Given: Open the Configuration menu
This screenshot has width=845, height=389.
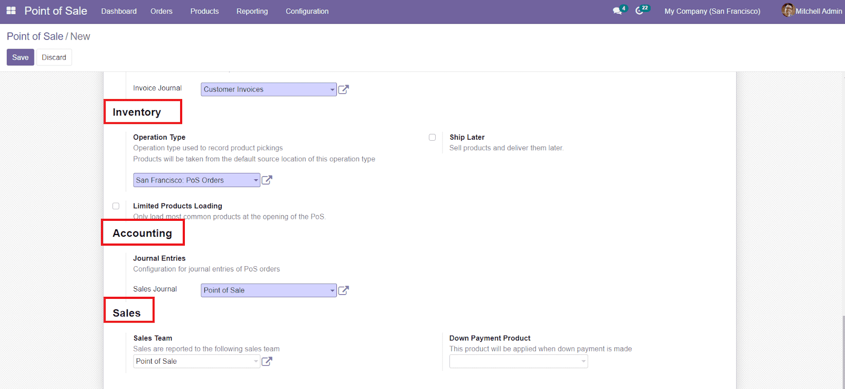Looking at the screenshot, I should point(307,11).
